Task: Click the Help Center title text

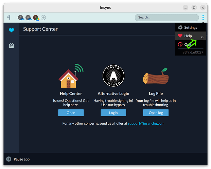Action: pos(71,93)
